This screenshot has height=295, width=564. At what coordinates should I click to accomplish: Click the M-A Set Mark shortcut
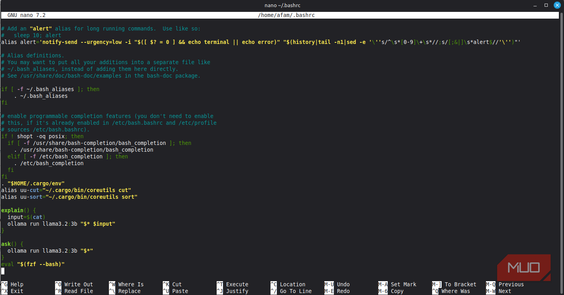[x=397, y=284]
